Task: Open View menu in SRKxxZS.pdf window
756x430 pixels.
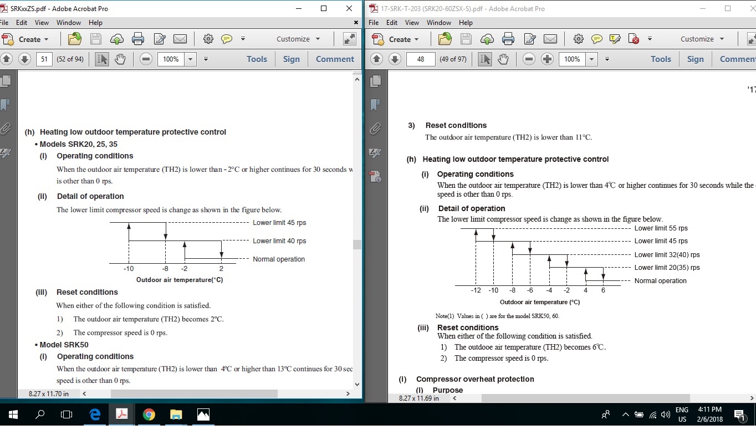Action: pyautogui.click(x=42, y=23)
